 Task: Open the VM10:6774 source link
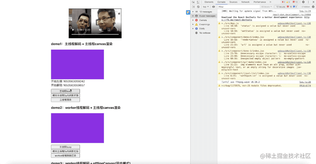pos(305,86)
